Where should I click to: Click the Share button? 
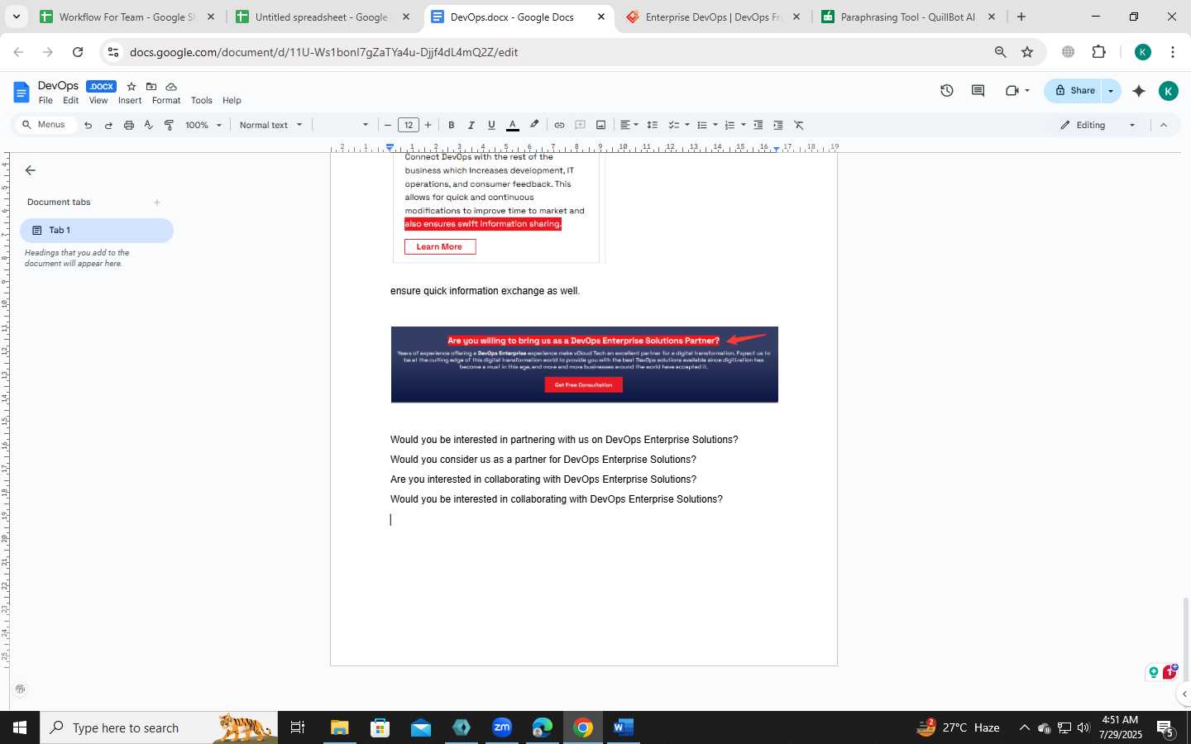coord(1074,91)
